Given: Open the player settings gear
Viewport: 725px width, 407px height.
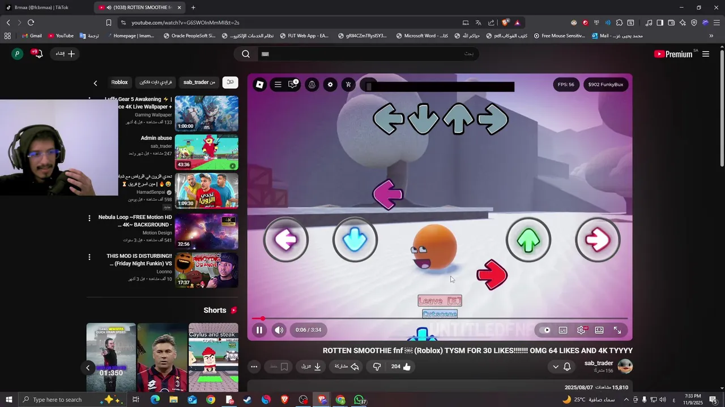Looking at the screenshot, I should coord(581,330).
